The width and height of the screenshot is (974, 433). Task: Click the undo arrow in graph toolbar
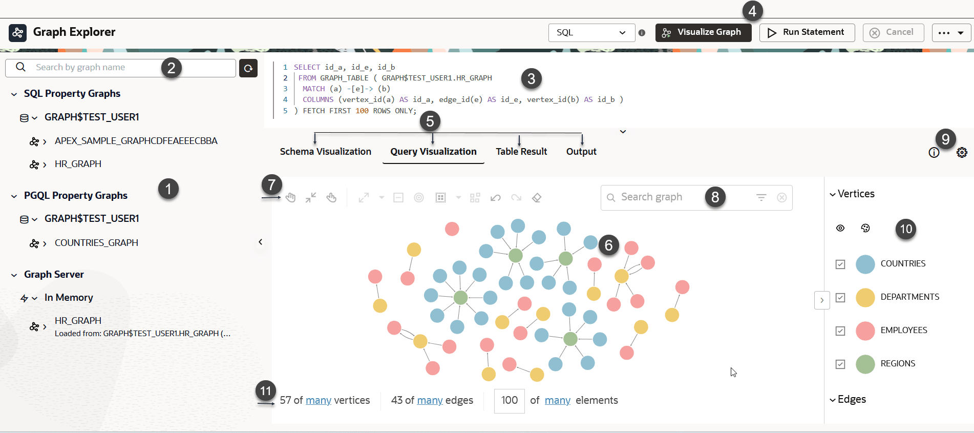[x=495, y=198]
